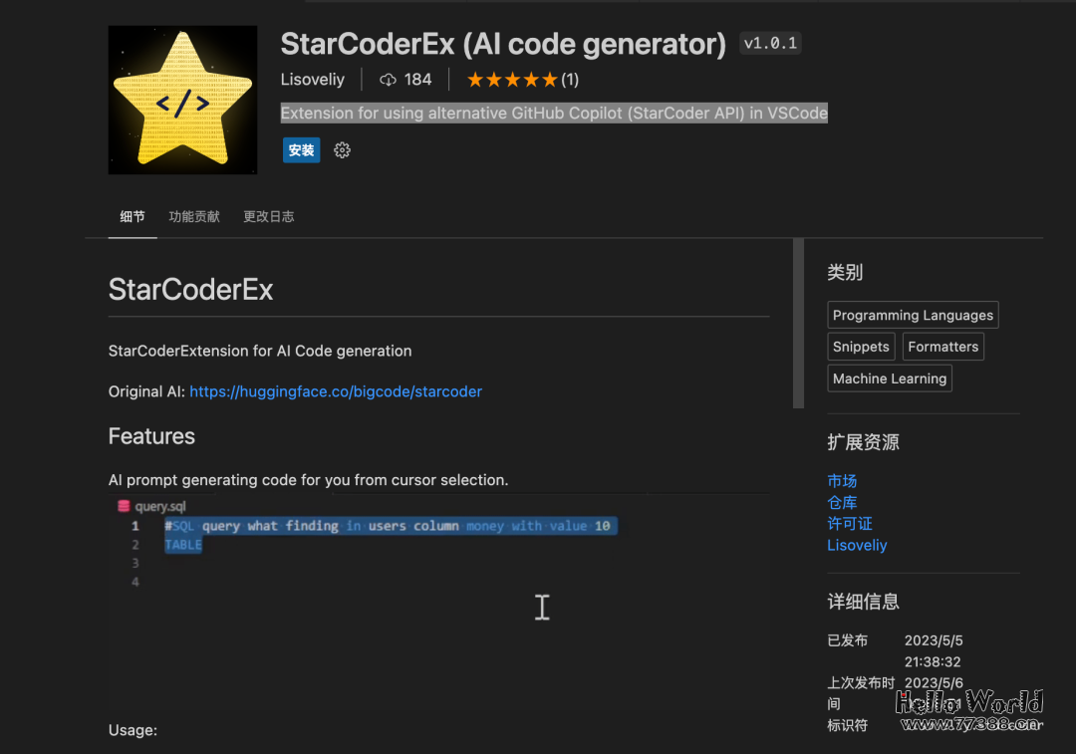Select the Machine Learning category tag
The width and height of the screenshot is (1076, 754).
tap(889, 377)
